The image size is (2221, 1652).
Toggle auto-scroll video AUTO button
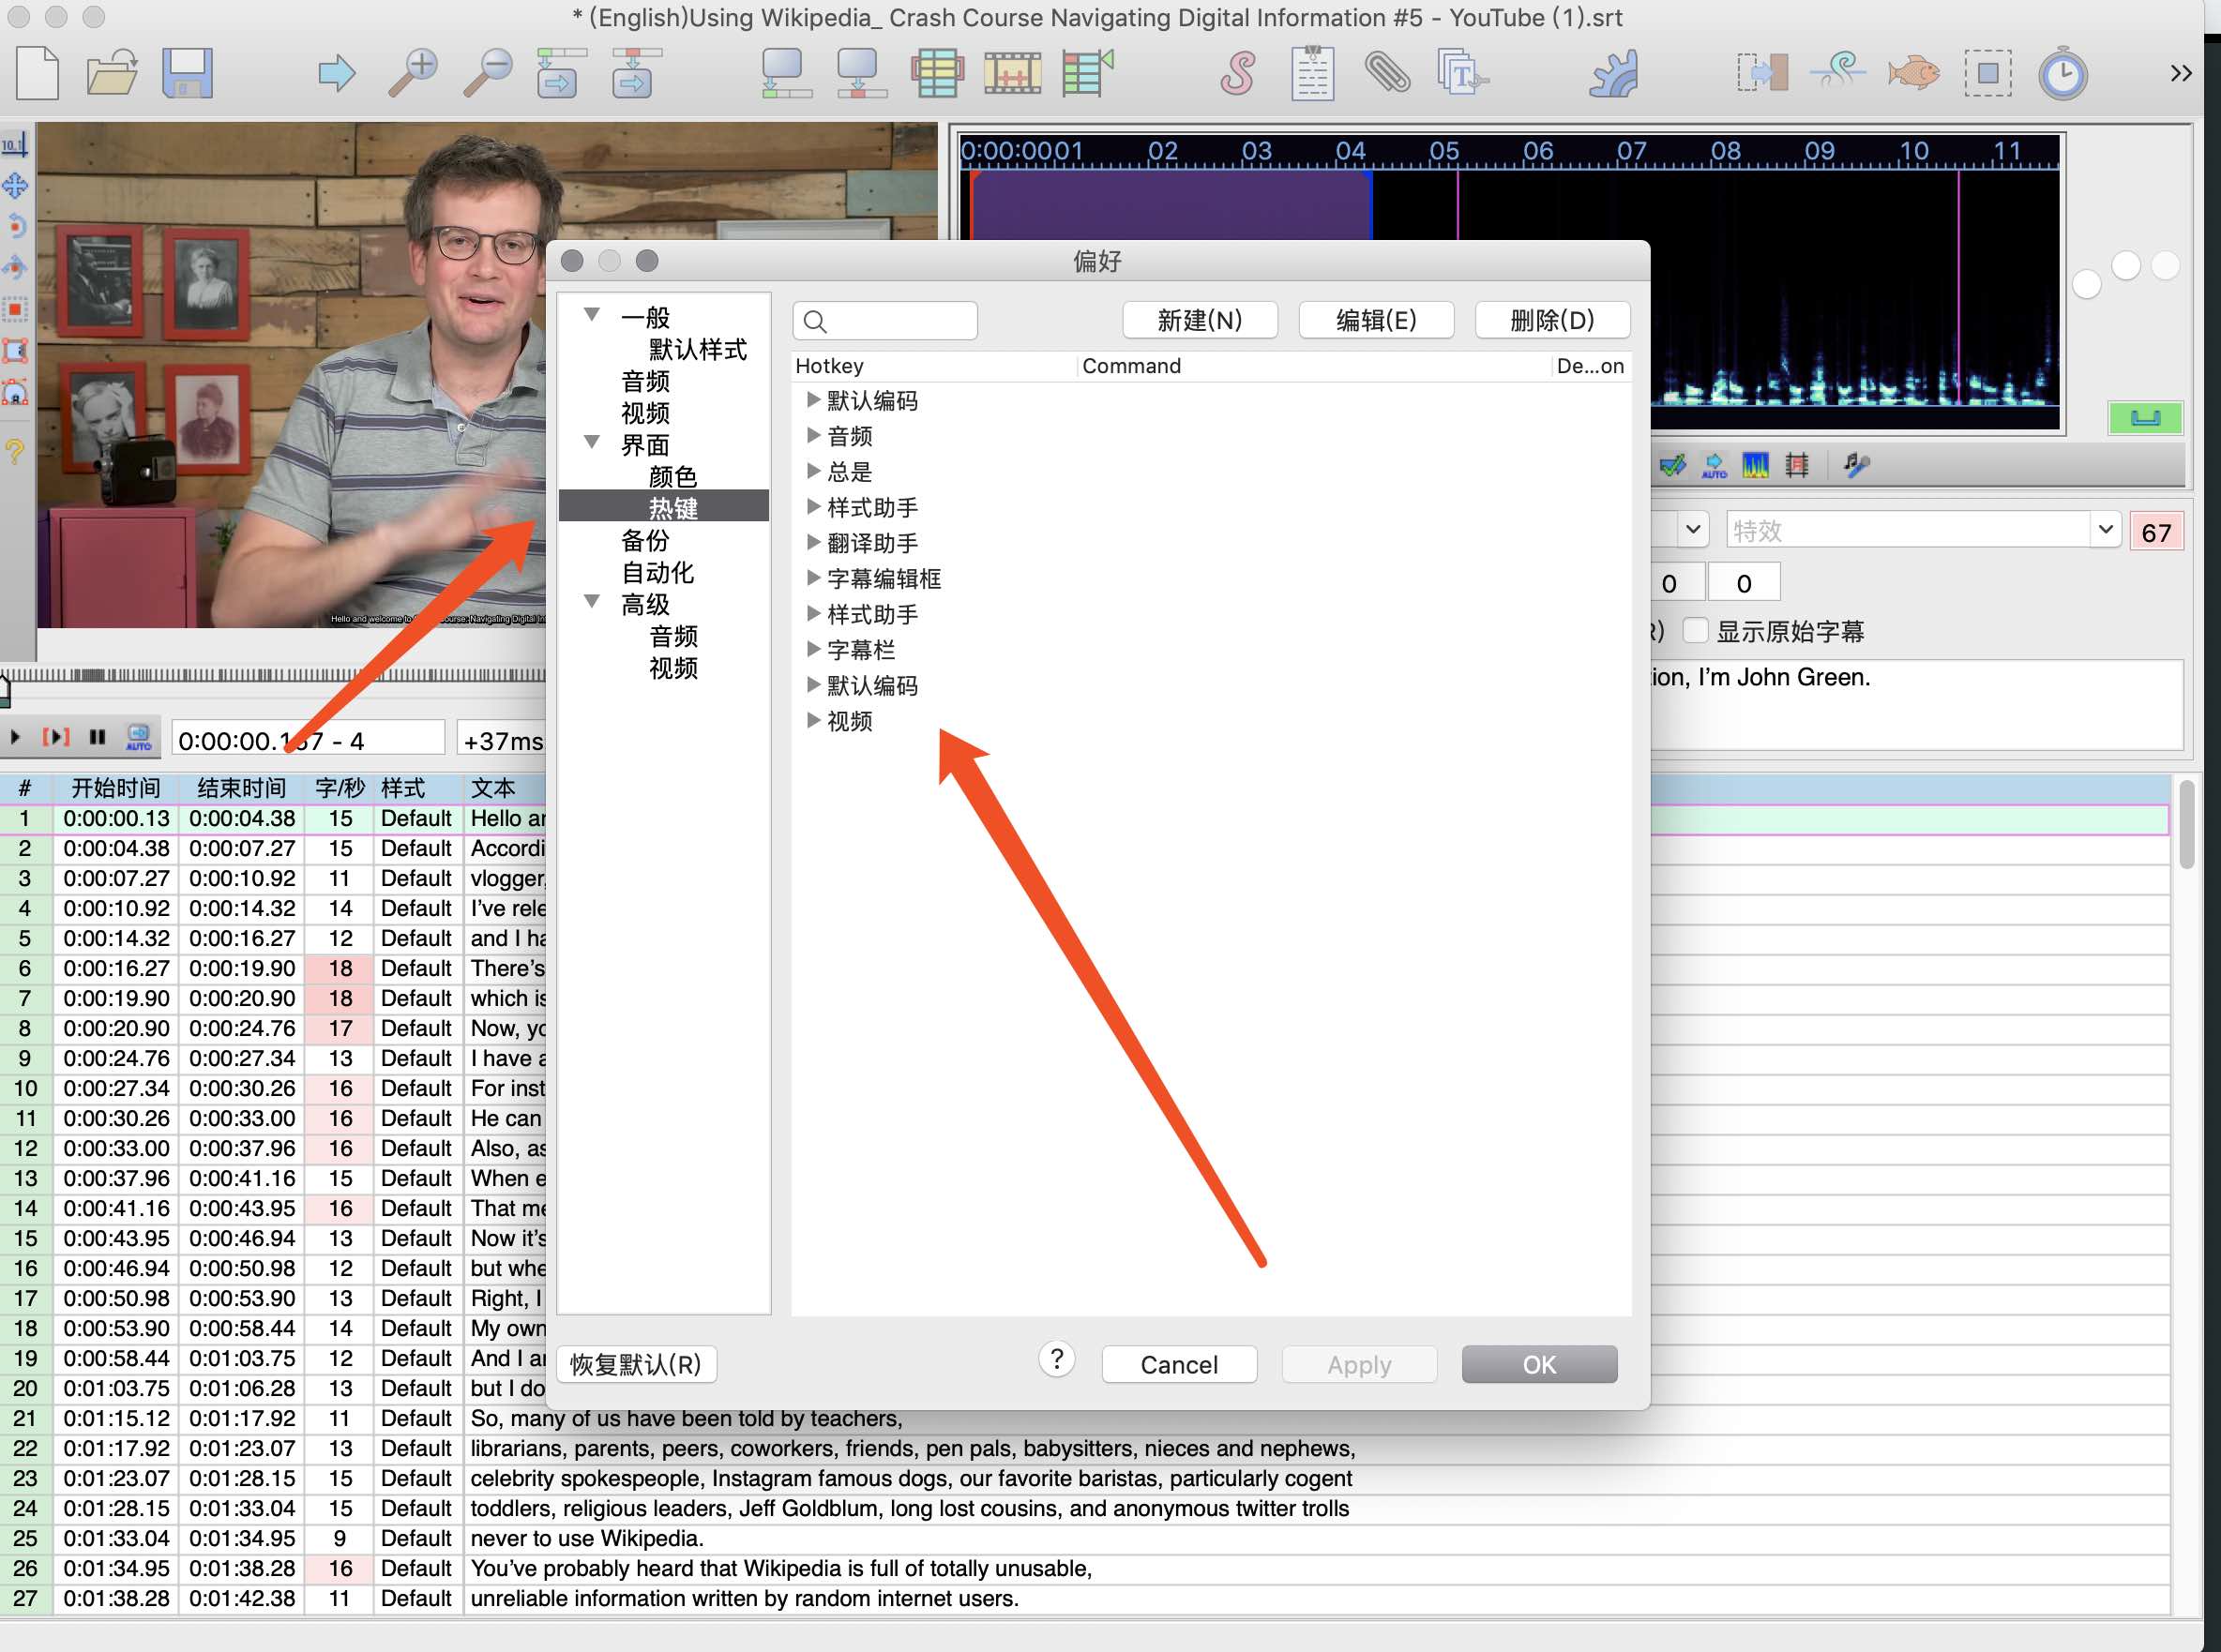click(138, 738)
